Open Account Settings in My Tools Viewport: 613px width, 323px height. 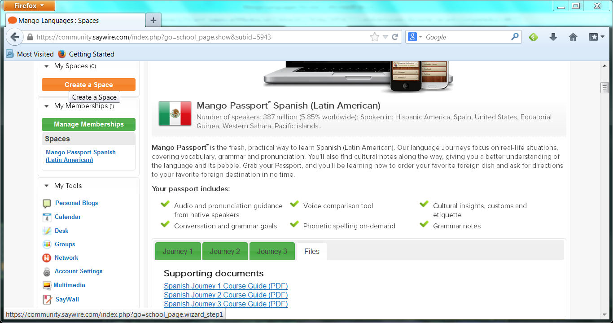pyautogui.click(x=79, y=271)
